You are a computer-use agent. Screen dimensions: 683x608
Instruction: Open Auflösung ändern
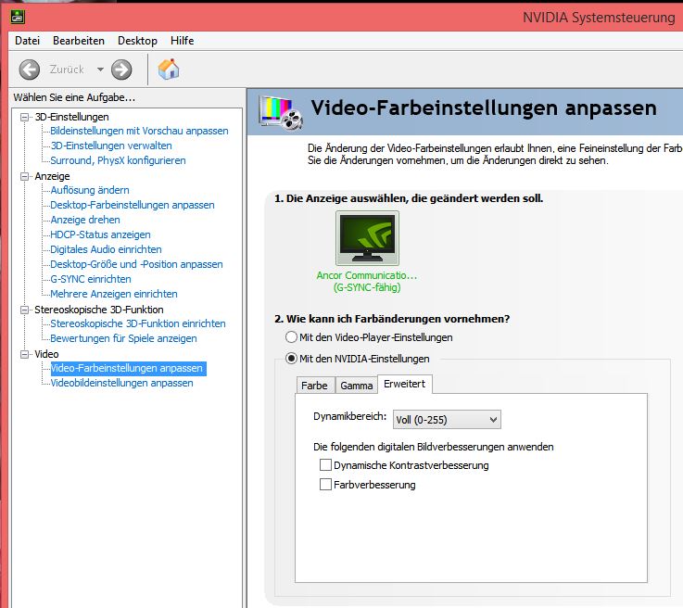pyautogui.click(x=90, y=190)
